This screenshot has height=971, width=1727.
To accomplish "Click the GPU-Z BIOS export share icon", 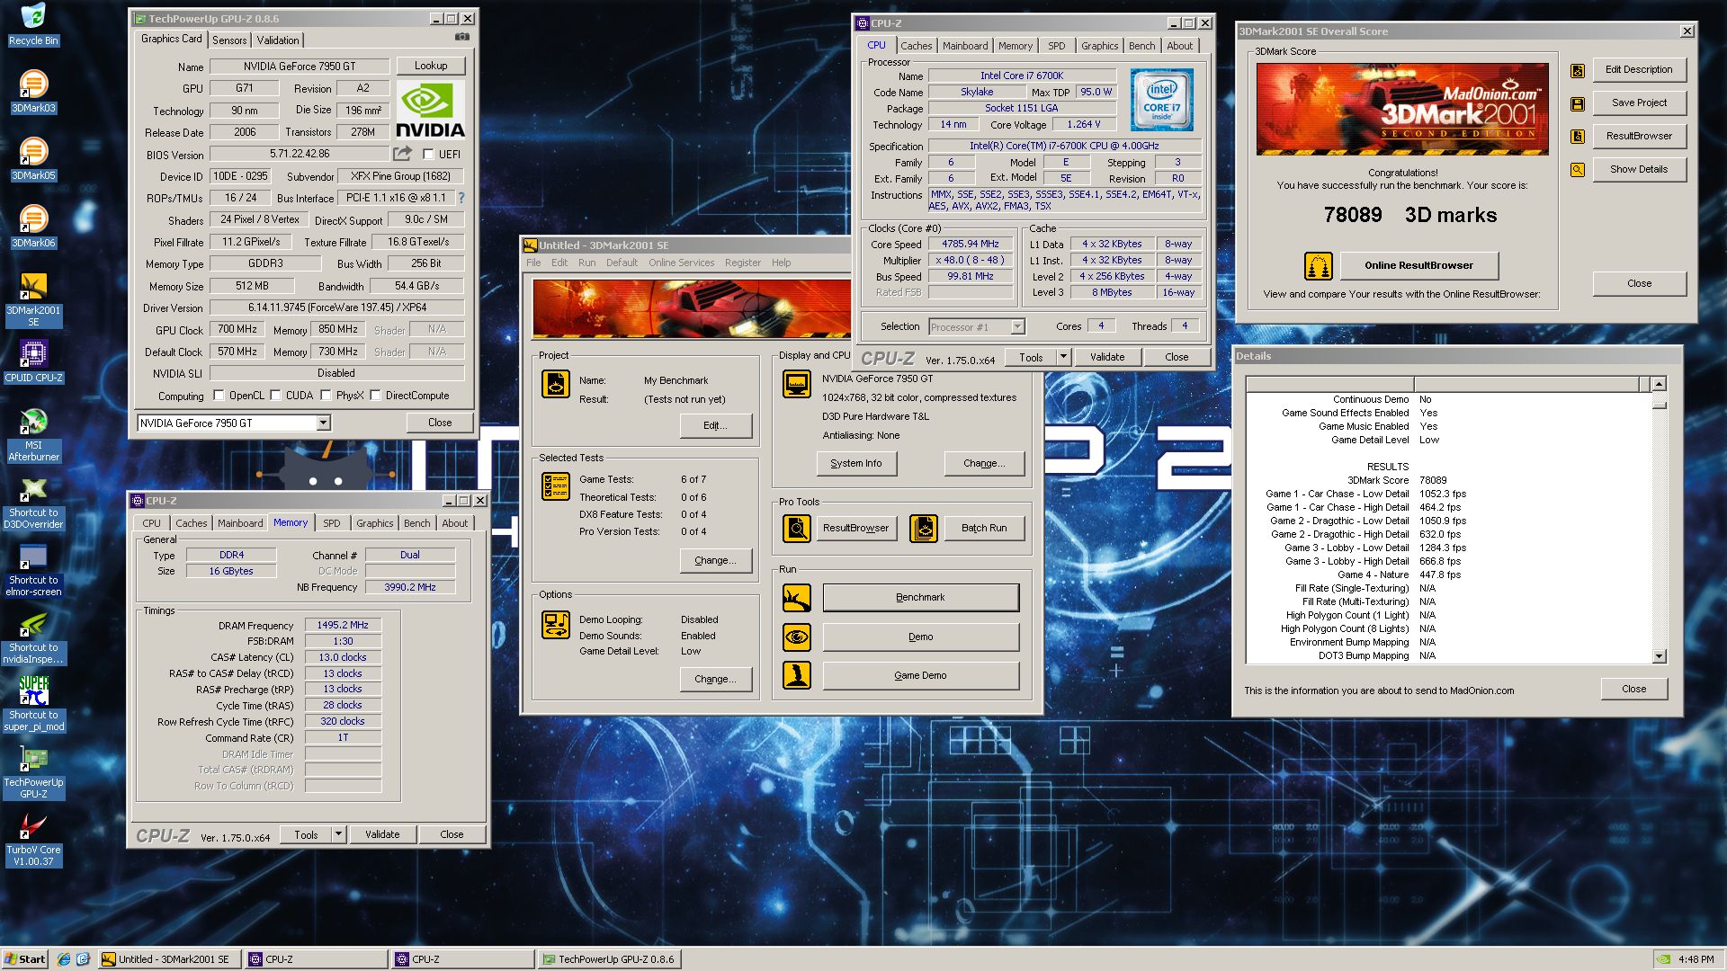I will pyautogui.click(x=402, y=154).
